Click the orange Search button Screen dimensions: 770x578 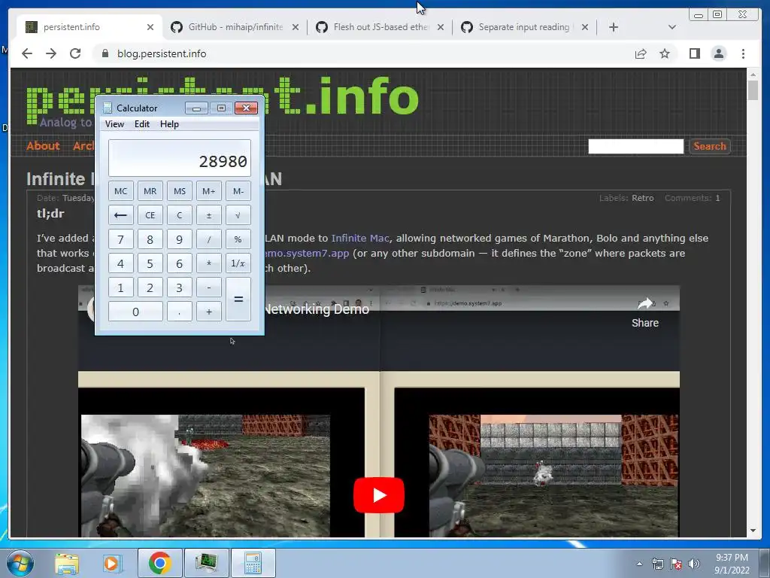[x=710, y=146]
